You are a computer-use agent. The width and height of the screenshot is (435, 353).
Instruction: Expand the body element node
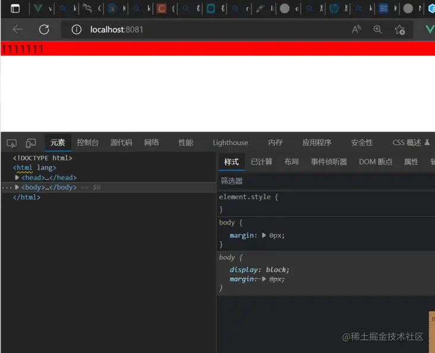tap(17, 187)
